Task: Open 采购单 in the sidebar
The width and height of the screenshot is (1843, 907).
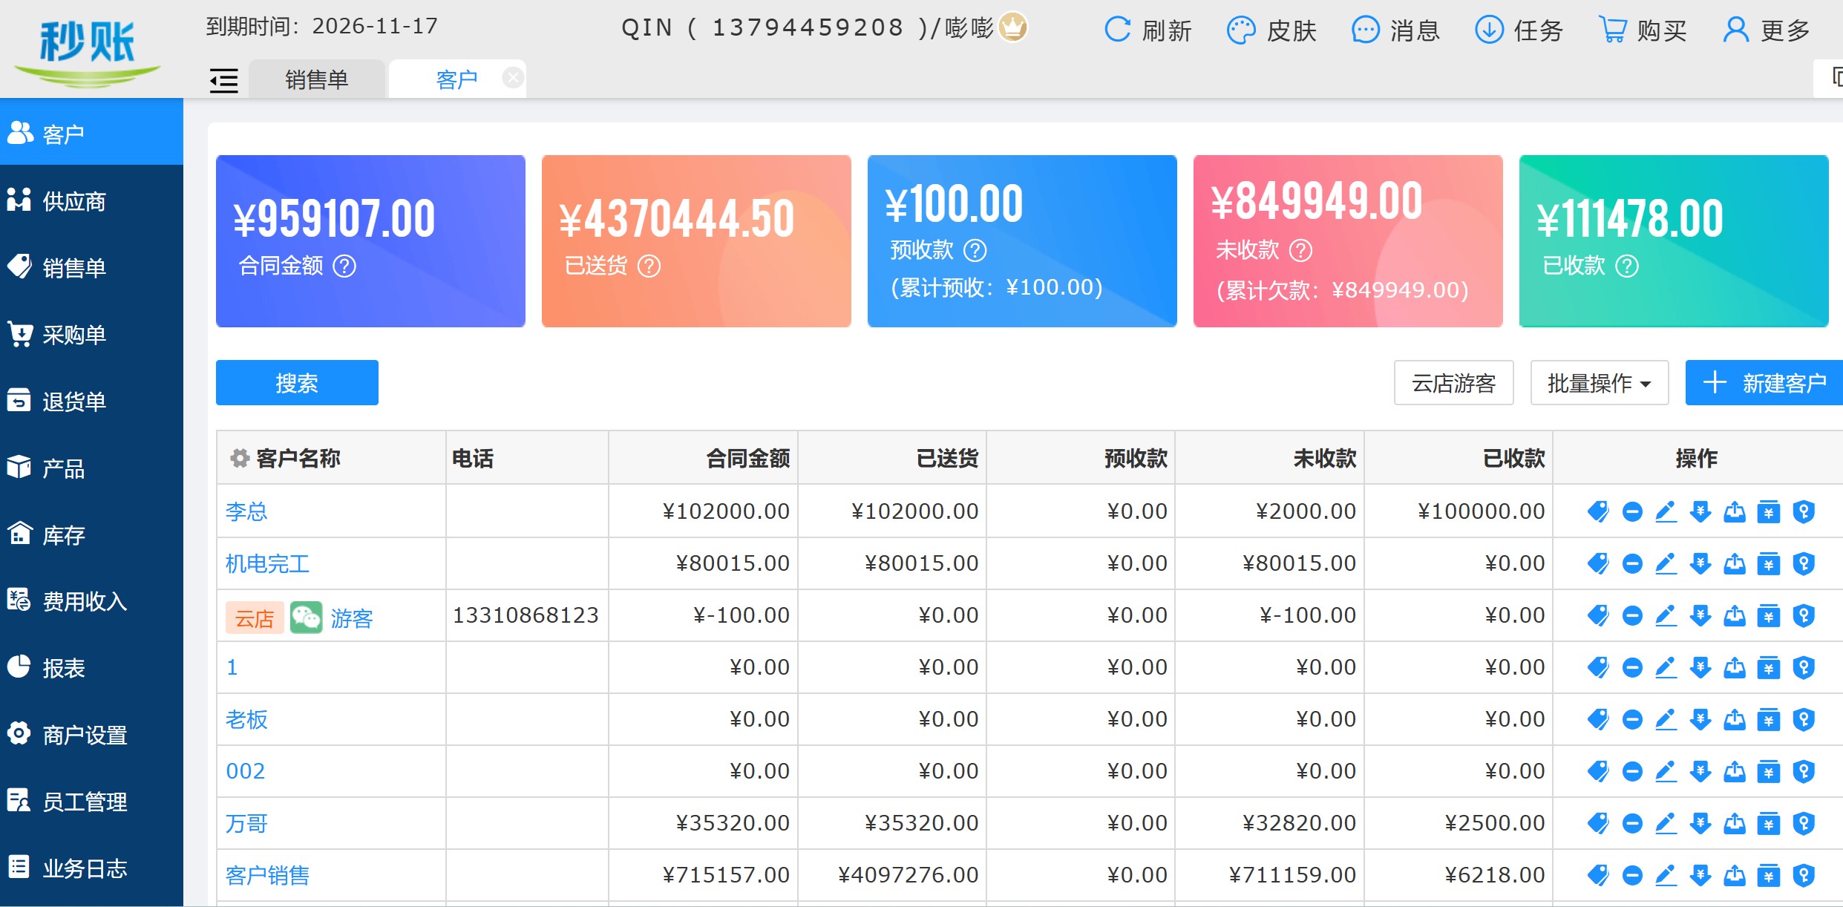Action: (x=91, y=335)
